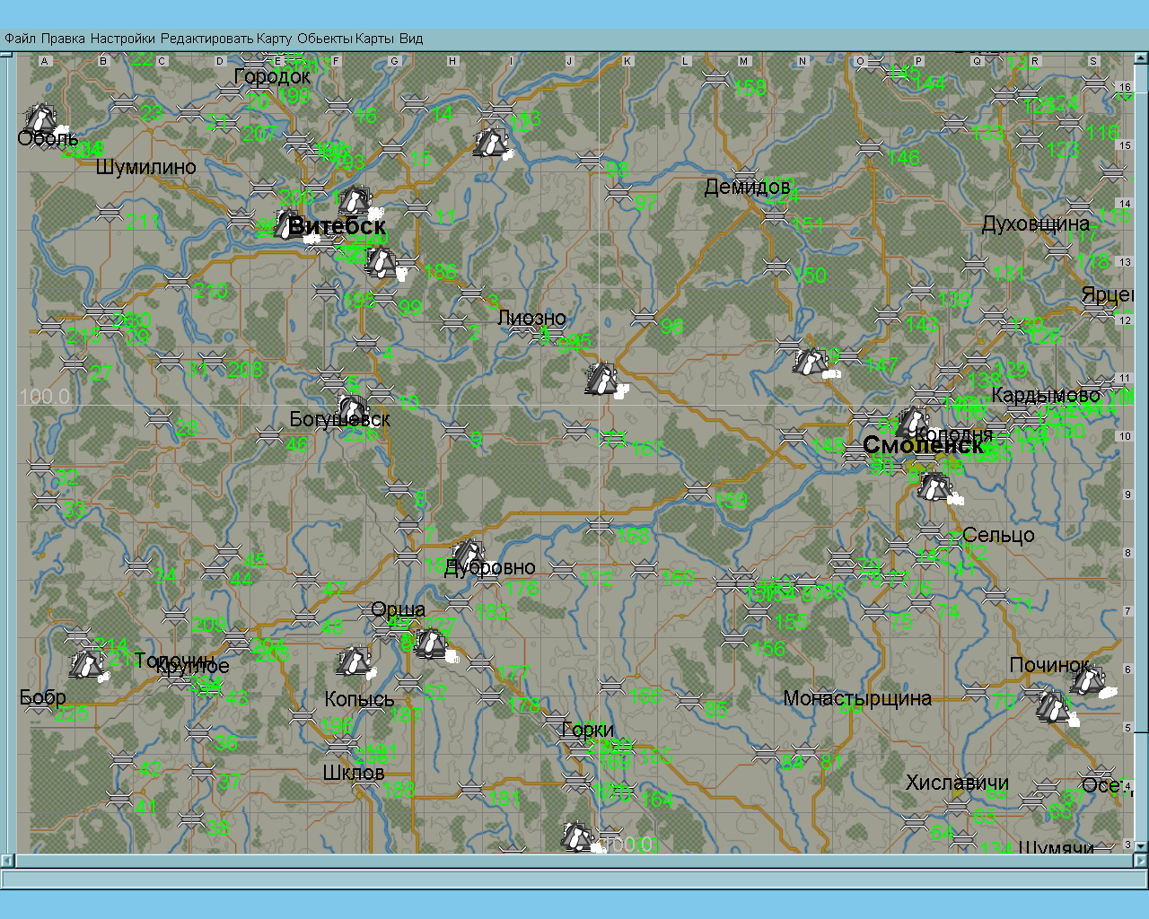
Task: Select the unit marker left of Витебск label
Action: [x=287, y=224]
